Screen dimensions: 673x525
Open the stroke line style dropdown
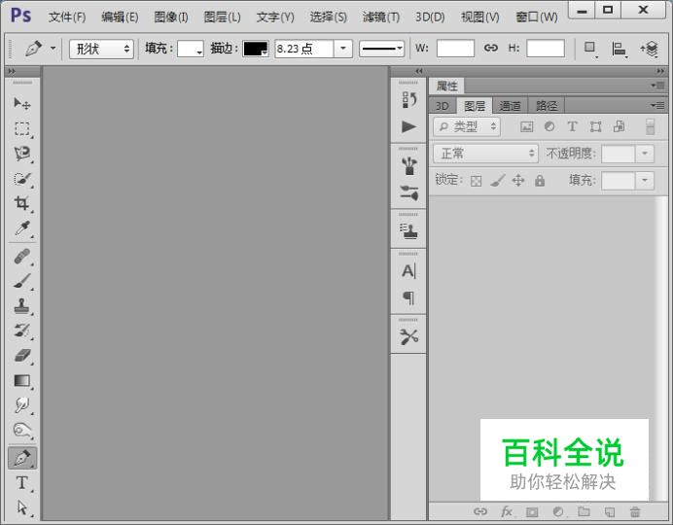click(x=382, y=49)
